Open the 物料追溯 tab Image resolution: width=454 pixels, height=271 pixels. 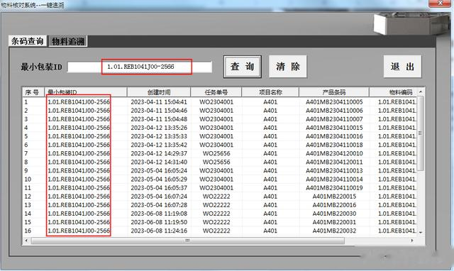tap(68, 41)
